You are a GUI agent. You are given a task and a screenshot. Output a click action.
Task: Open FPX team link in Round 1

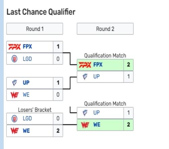pos(27,47)
